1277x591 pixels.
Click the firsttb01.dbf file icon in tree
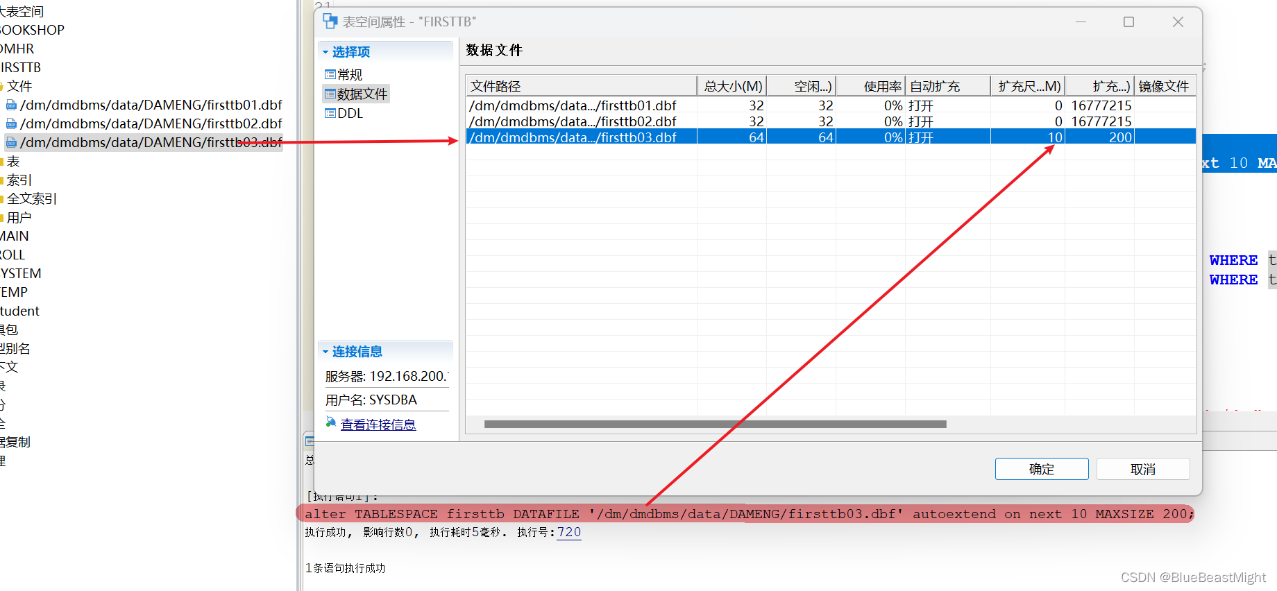[x=11, y=105]
